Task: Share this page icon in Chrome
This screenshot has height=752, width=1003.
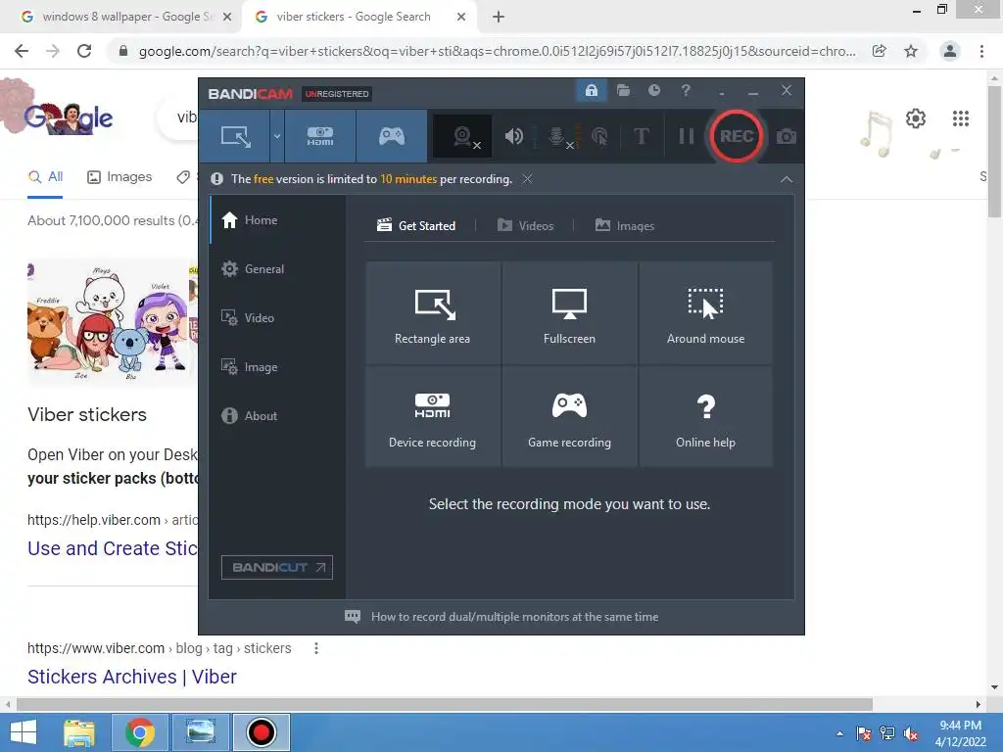Action: pos(880,51)
